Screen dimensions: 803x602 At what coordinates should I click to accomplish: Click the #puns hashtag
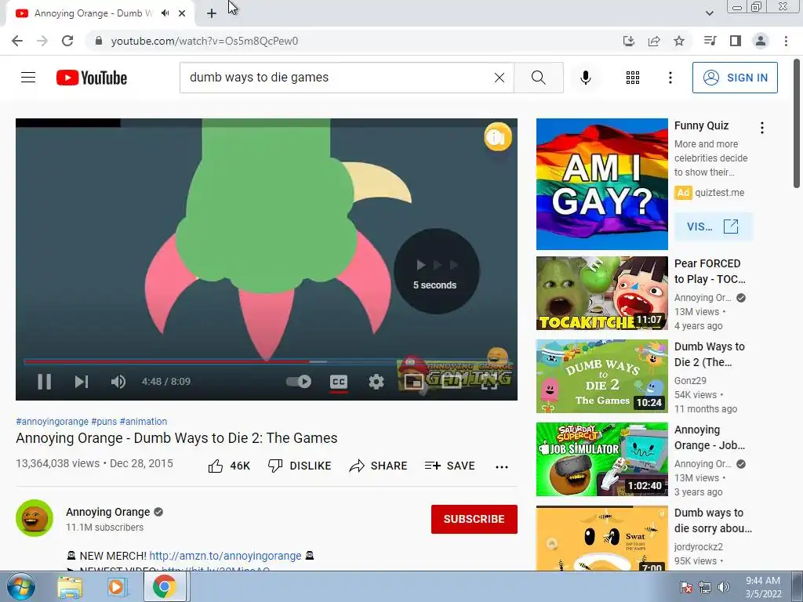104,421
